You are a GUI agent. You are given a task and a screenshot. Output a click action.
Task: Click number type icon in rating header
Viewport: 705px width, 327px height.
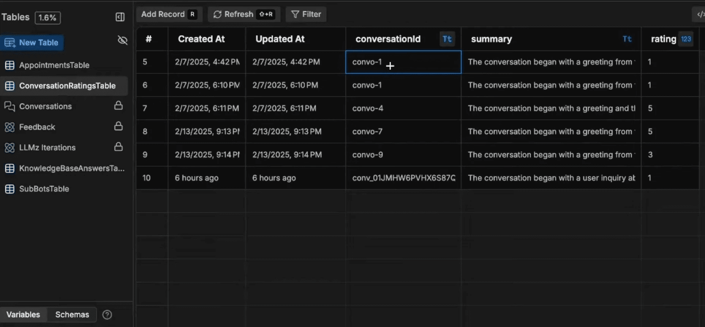click(686, 39)
